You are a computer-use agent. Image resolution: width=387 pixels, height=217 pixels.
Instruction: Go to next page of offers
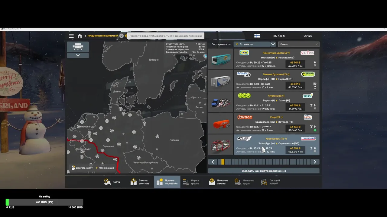point(315,162)
